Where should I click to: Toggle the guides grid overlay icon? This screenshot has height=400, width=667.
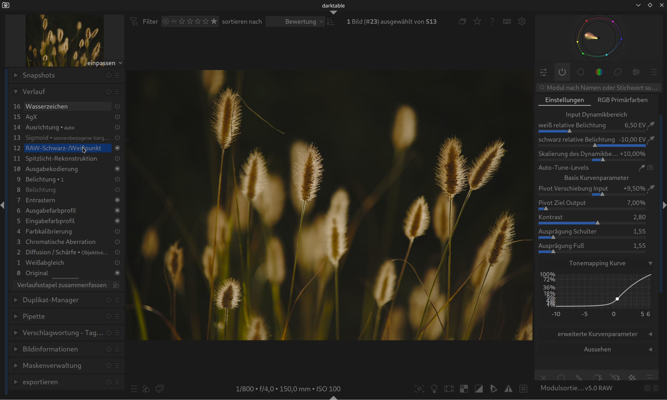click(523, 389)
